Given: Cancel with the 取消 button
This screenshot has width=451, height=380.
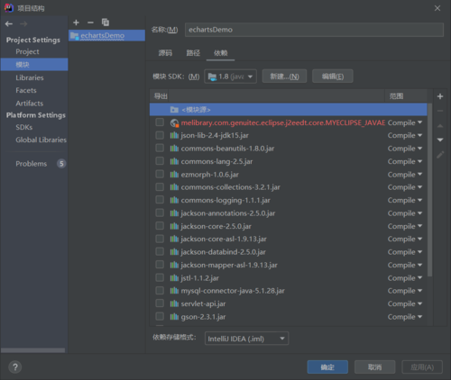Looking at the screenshot, I should point(374,367).
